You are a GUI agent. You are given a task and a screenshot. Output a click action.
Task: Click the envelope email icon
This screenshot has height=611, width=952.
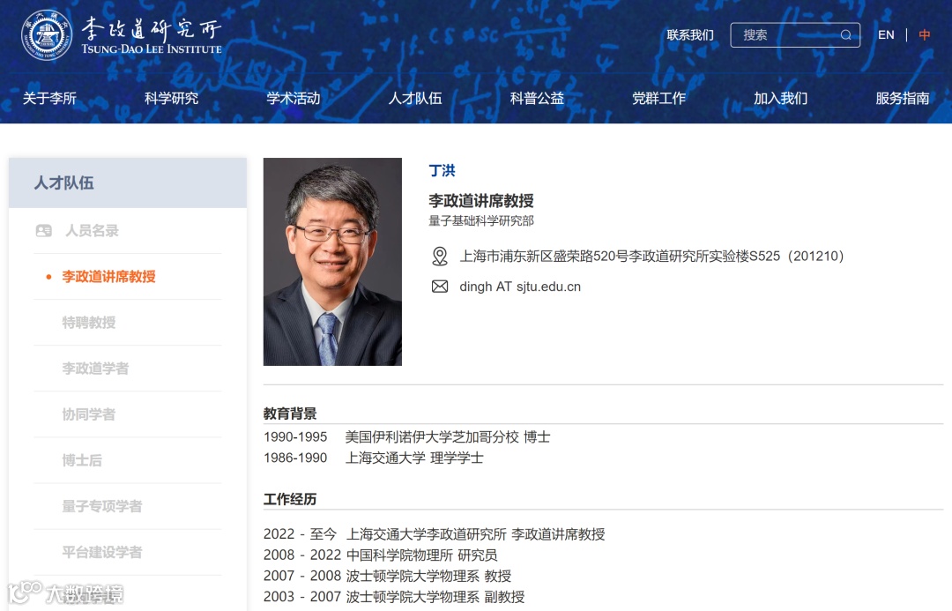[x=440, y=287]
